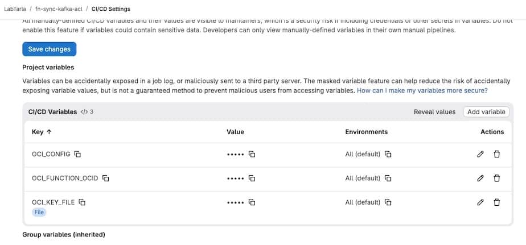Copy environment scope of OCI_CONFIG
Viewport: 526px width, 245px height.
click(x=388, y=154)
